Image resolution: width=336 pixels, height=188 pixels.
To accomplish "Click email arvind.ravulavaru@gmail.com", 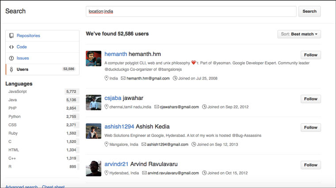I will click(173, 173).
